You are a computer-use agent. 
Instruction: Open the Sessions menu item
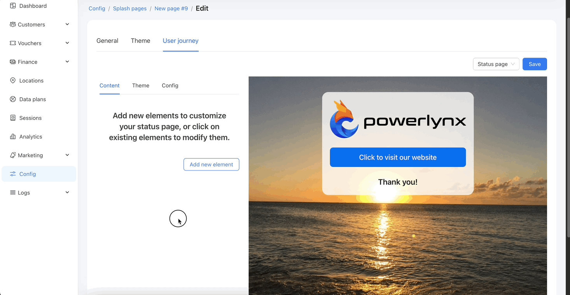tap(39, 118)
